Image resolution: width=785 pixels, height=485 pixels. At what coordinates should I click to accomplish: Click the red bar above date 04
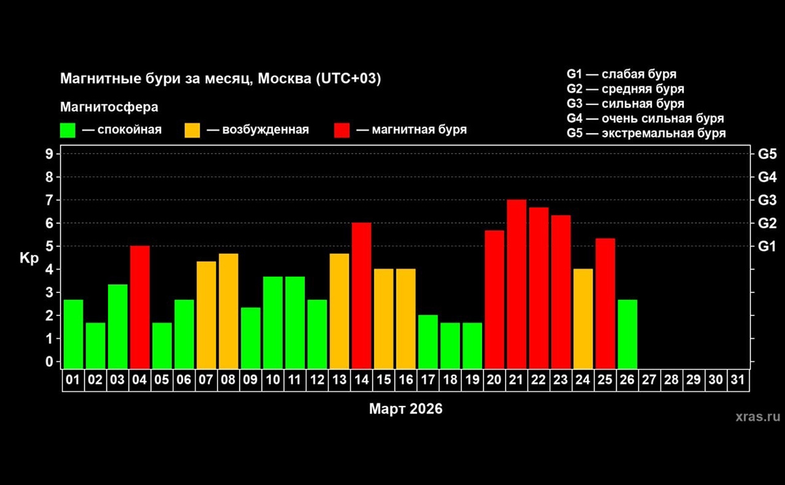[x=140, y=306]
